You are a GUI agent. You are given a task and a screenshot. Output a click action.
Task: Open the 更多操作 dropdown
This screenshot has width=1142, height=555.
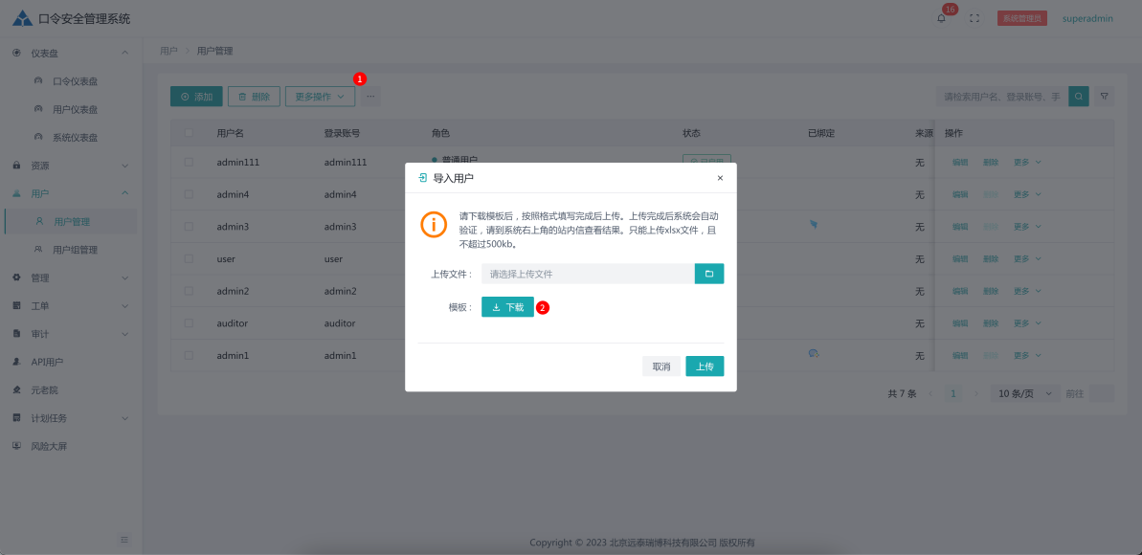(x=320, y=96)
